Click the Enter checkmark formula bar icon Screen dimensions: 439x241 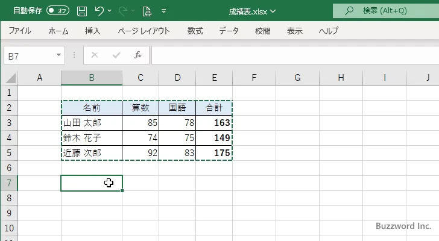[x=116, y=55]
